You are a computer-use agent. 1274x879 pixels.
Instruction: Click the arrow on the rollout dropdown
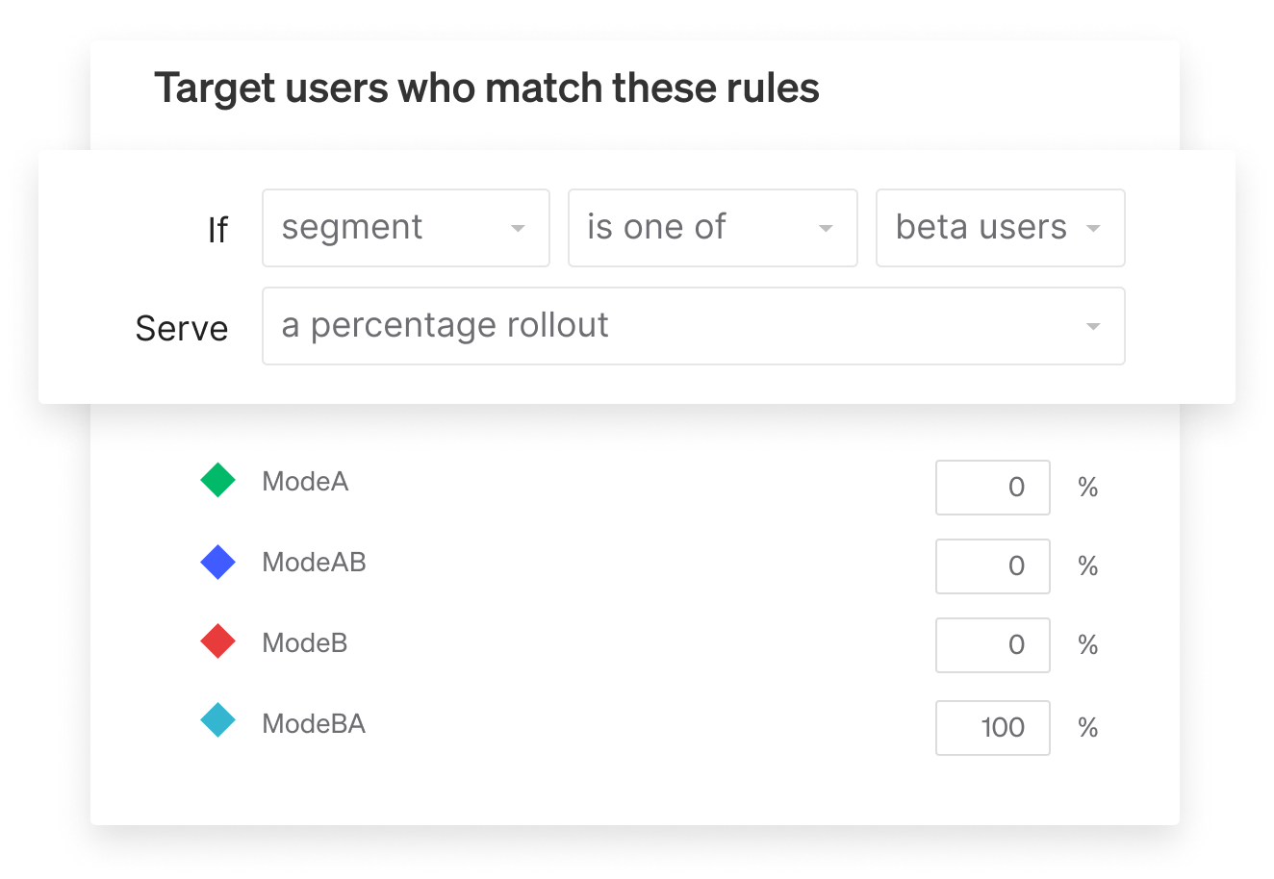[1093, 327]
